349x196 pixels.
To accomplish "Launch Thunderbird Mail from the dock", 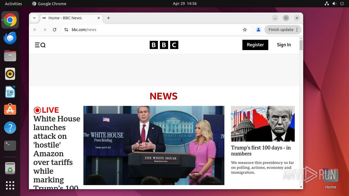I will (x=10, y=38).
